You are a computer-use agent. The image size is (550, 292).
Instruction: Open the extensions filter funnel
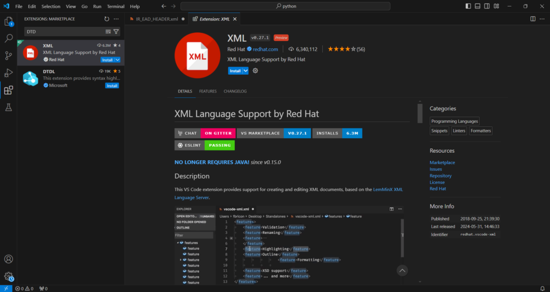click(116, 32)
